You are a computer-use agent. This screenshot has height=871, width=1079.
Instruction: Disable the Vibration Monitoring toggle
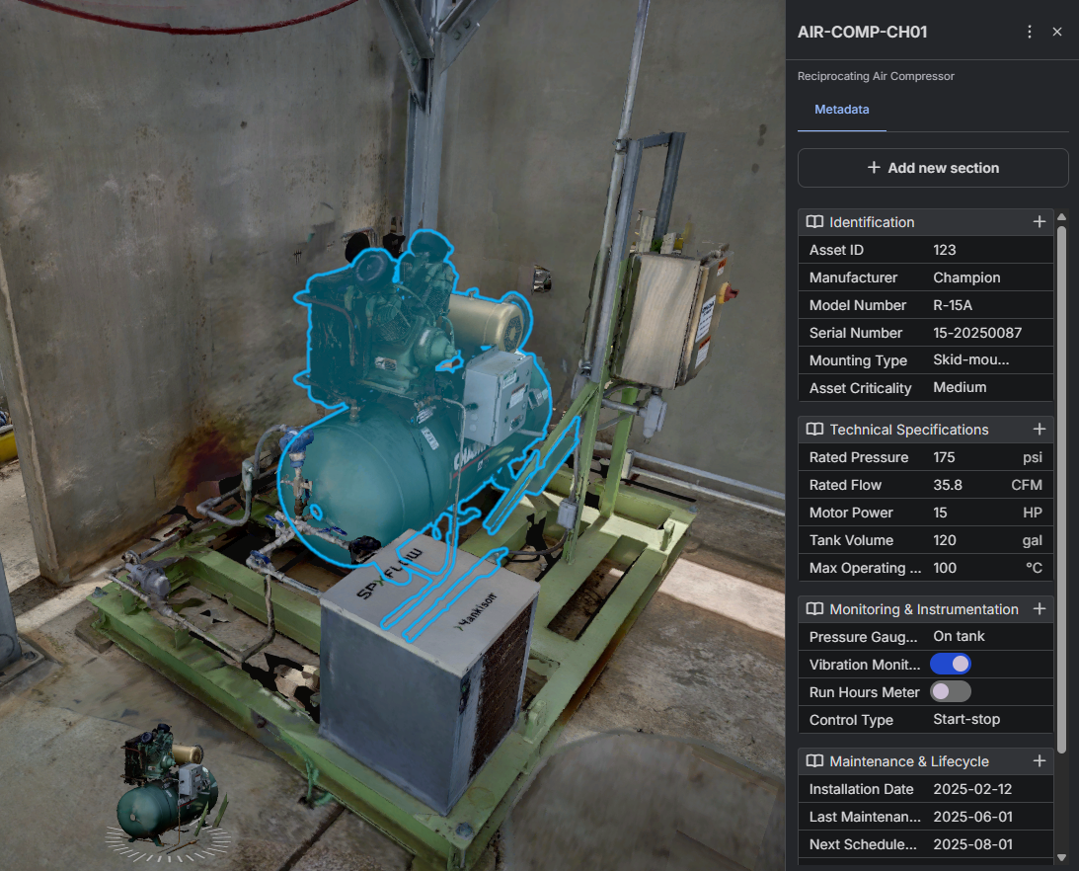coord(951,665)
